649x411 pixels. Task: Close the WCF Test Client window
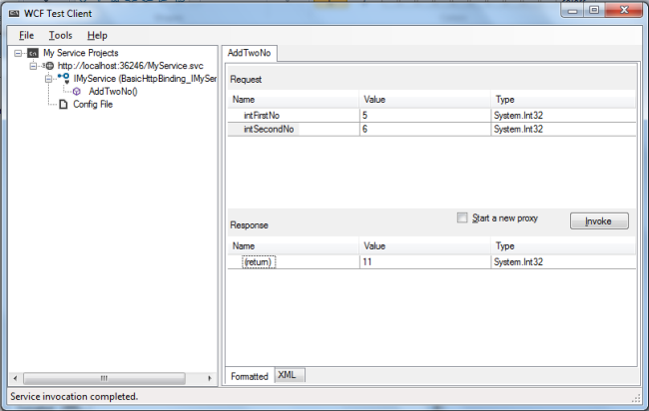click(624, 10)
